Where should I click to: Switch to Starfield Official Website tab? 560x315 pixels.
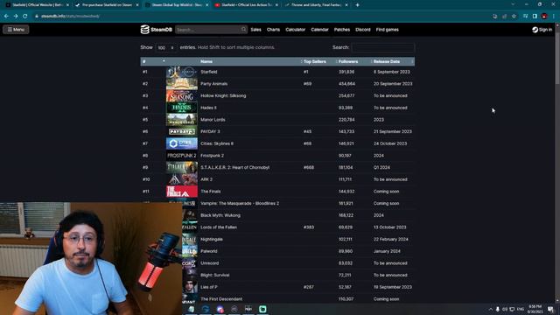37,5
